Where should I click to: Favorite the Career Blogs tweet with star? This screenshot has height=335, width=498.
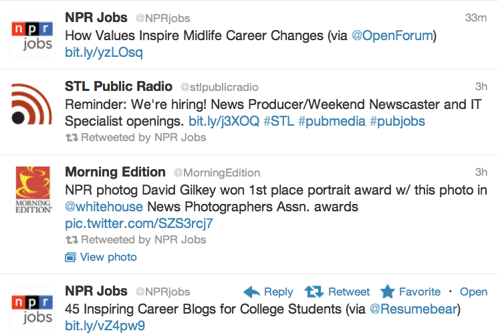point(410,292)
